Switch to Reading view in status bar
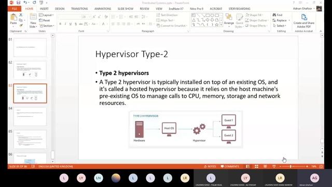The height and width of the screenshot is (187, 332). click(265, 166)
